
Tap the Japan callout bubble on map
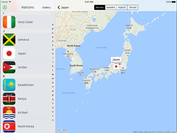(x=116, y=59)
